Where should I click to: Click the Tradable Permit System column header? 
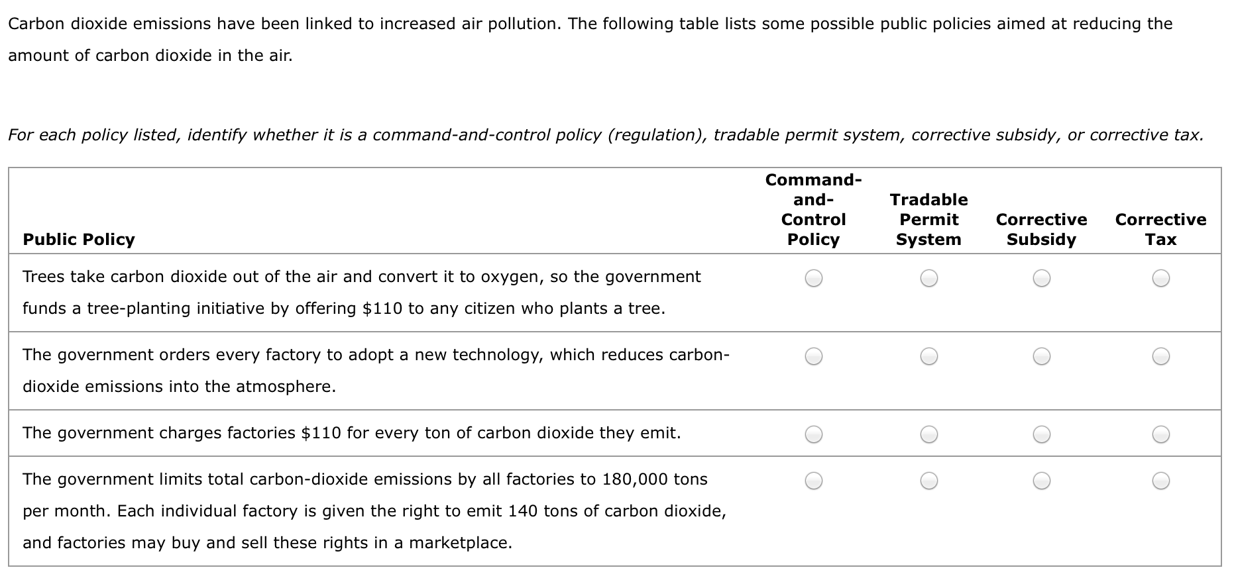click(x=928, y=219)
